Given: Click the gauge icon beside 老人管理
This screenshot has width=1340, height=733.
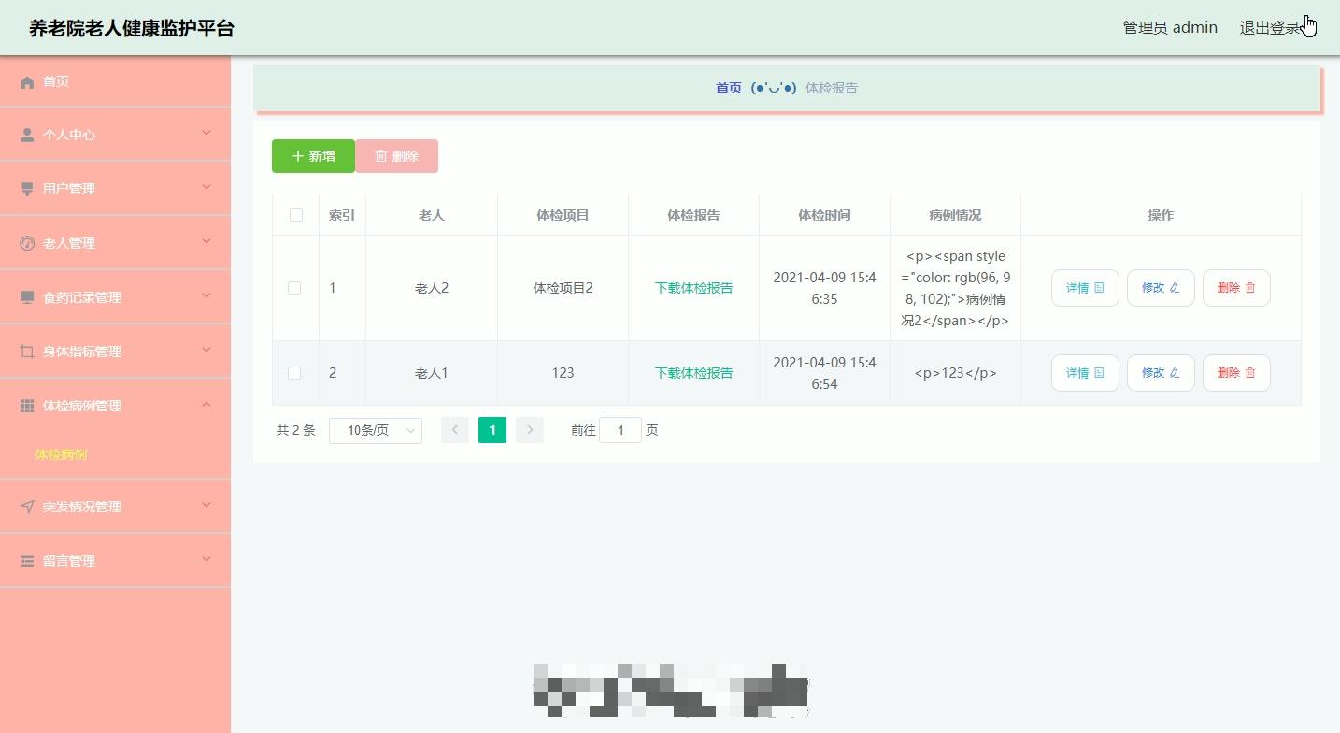Looking at the screenshot, I should (27, 243).
